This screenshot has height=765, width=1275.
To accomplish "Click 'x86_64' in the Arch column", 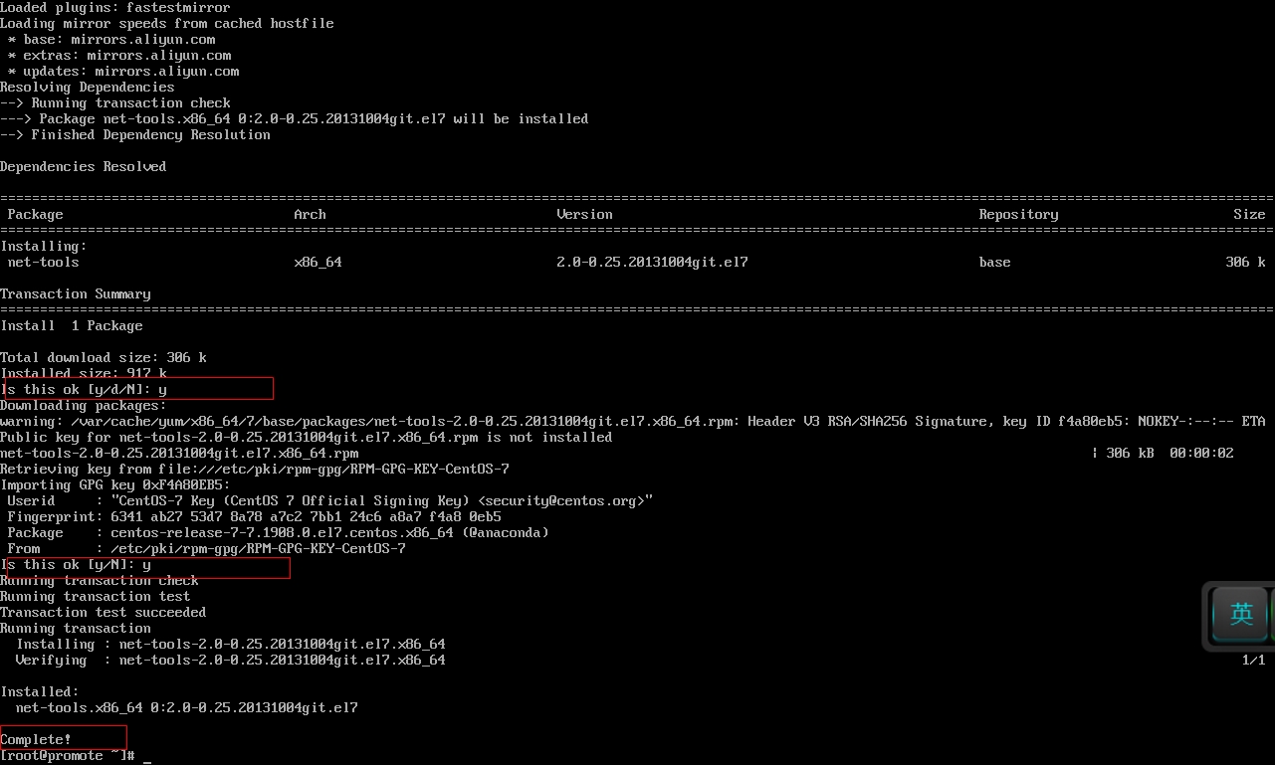I will click(x=319, y=262).
